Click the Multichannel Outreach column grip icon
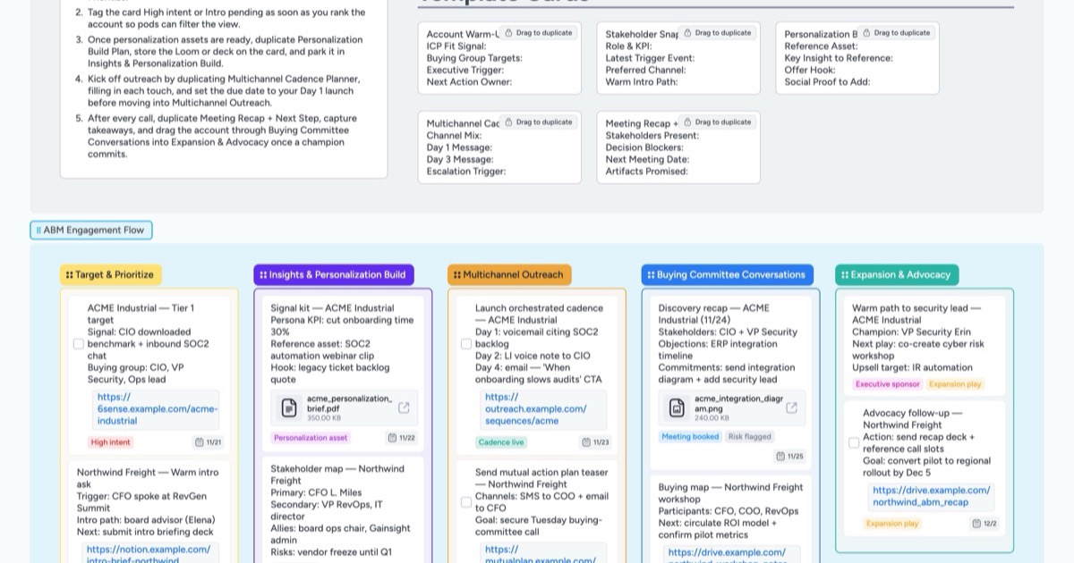The image size is (1074, 563). (x=457, y=275)
